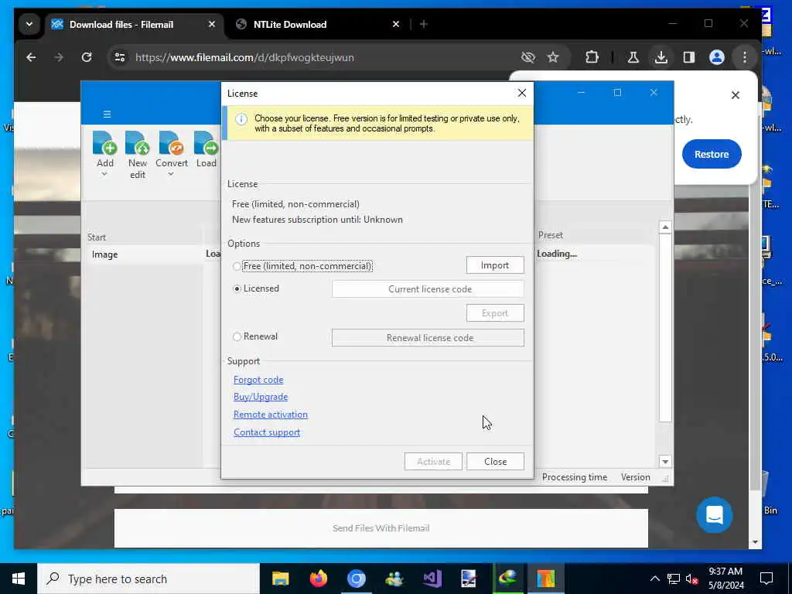The image size is (792, 594).
Task: Expand the Convert dropdown arrow
Action: point(171,174)
